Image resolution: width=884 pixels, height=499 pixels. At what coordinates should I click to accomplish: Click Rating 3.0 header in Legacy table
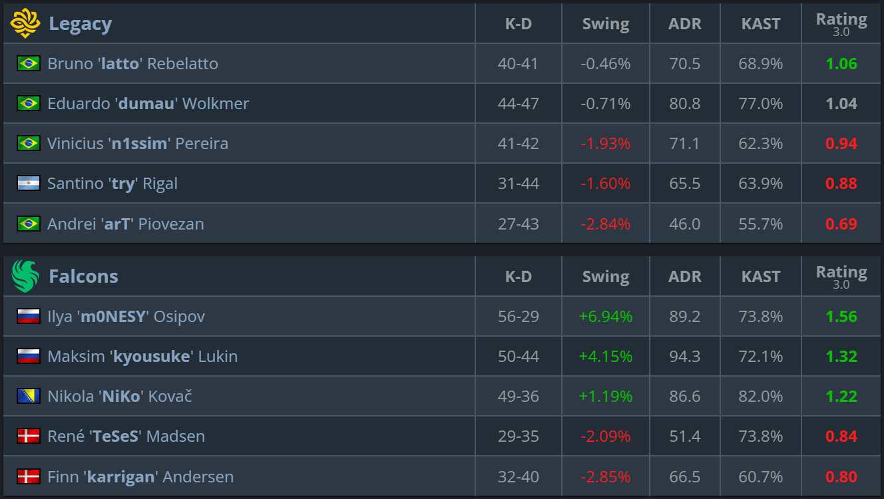[841, 23]
